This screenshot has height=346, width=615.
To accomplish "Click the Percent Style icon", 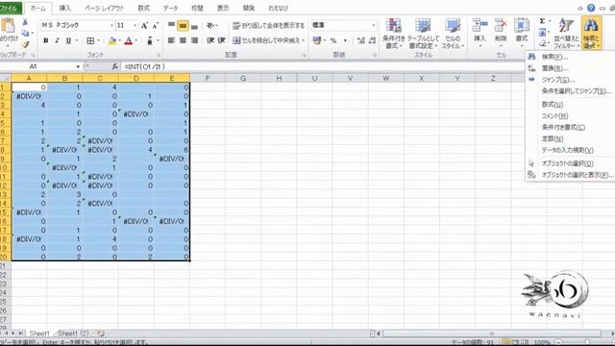I will tap(333, 40).
